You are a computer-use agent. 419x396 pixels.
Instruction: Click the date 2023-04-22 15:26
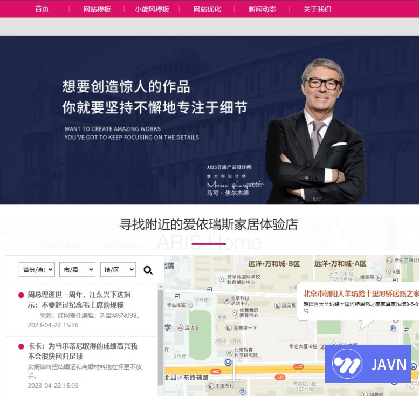53,325
